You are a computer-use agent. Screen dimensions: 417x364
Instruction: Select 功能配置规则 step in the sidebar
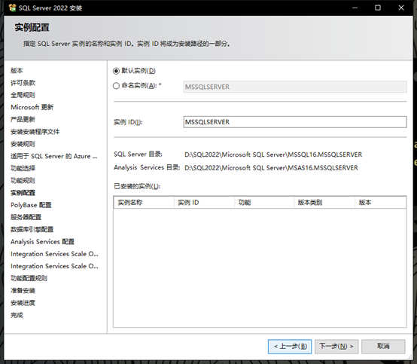point(29,279)
